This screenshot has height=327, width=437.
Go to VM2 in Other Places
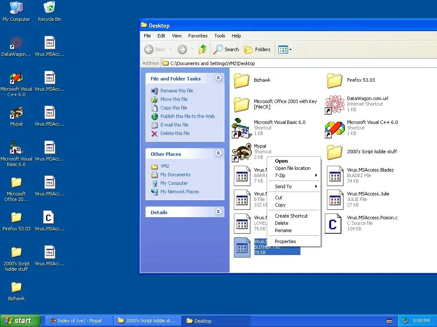[x=165, y=166]
